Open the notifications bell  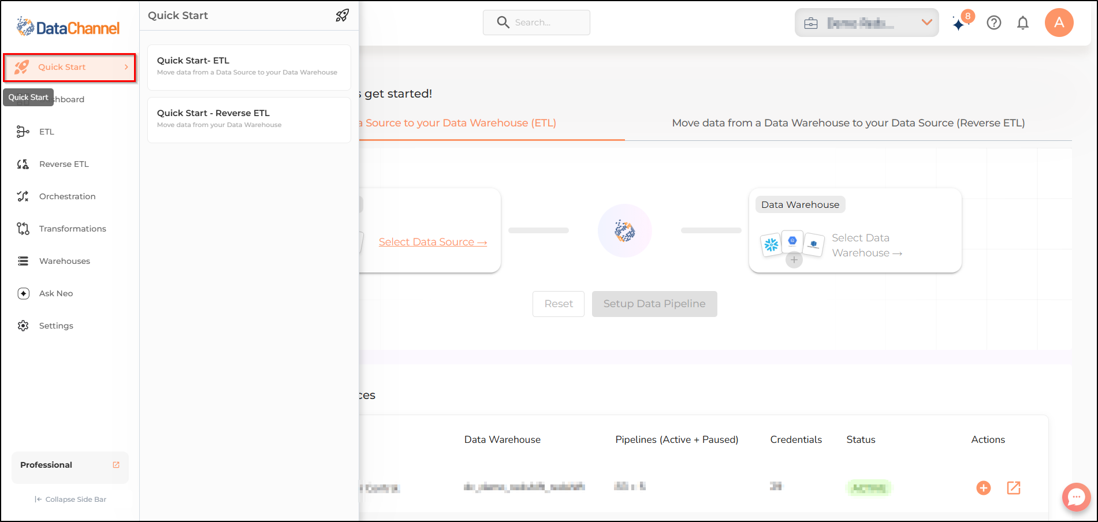pos(1023,23)
